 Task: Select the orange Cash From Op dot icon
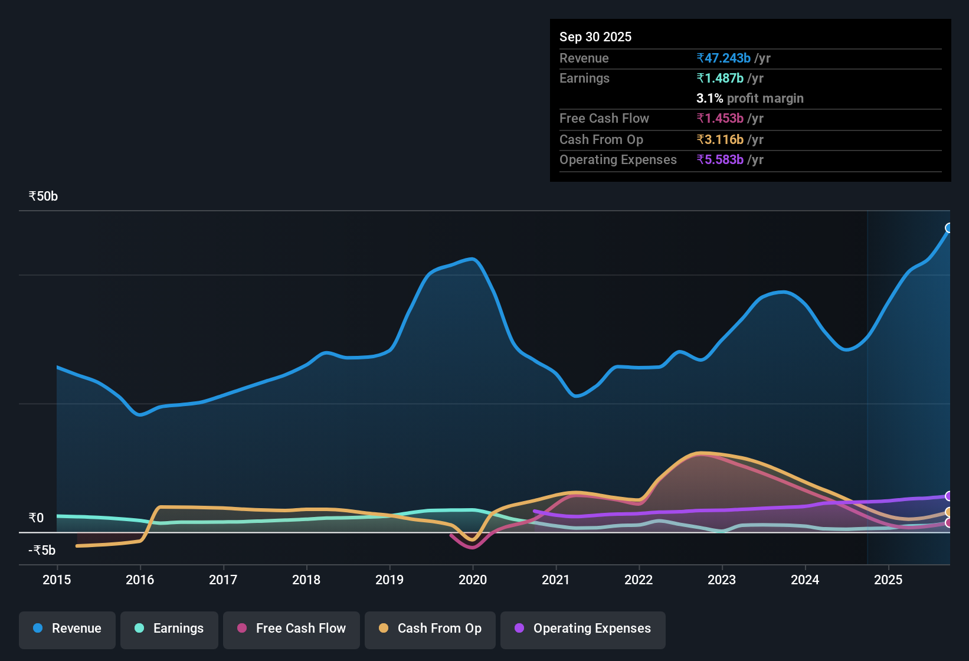click(x=384, y=629)
